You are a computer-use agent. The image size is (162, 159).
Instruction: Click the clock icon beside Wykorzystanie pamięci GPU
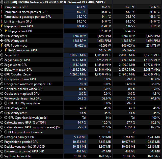click(2, 98)
